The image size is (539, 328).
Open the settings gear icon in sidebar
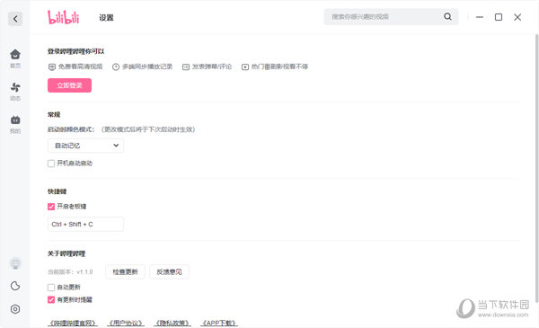click(15, 309)
